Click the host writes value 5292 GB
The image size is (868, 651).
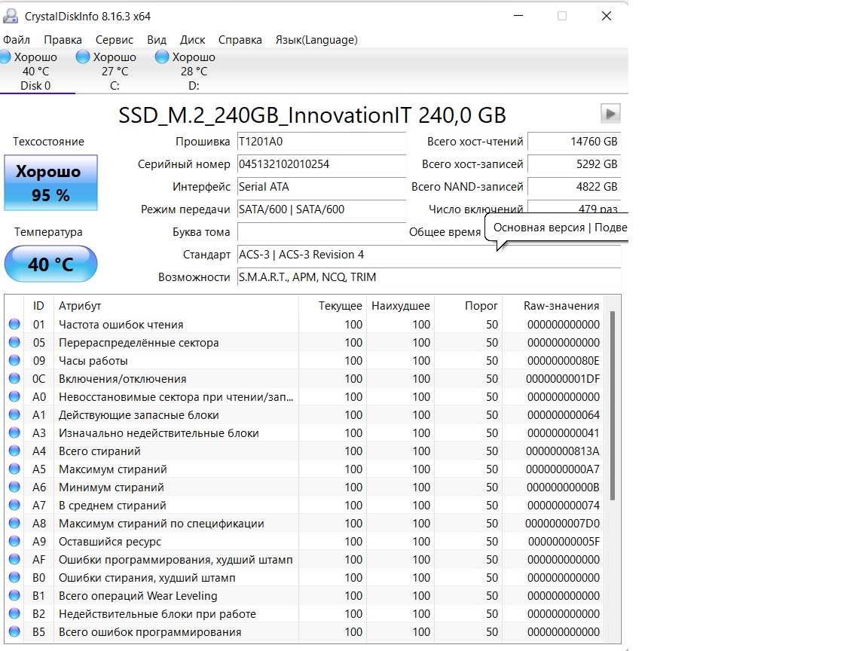574,164
